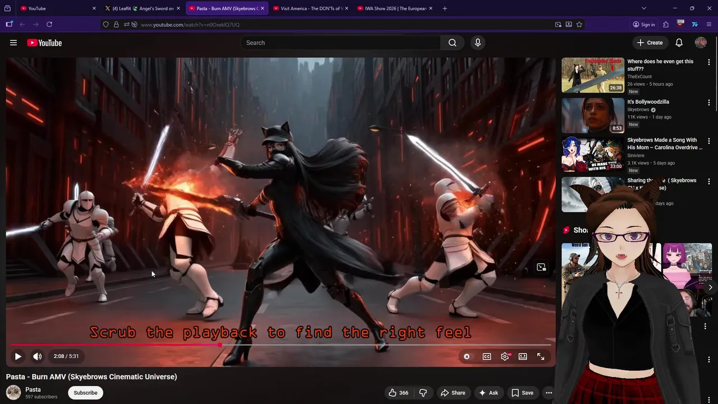Open browser sidebar toggle icon
This screenshot has height=404, width=718.
click(9, 24)
